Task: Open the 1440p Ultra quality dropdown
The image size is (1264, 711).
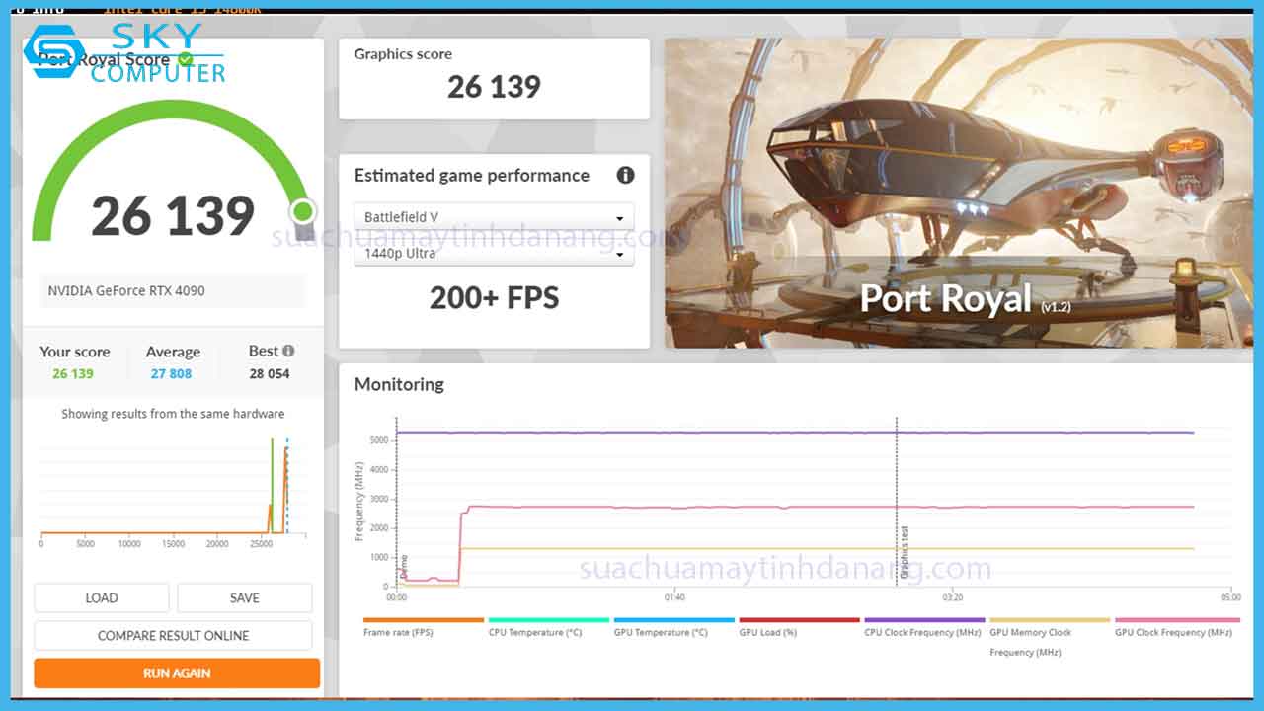Action: point(494,253)
